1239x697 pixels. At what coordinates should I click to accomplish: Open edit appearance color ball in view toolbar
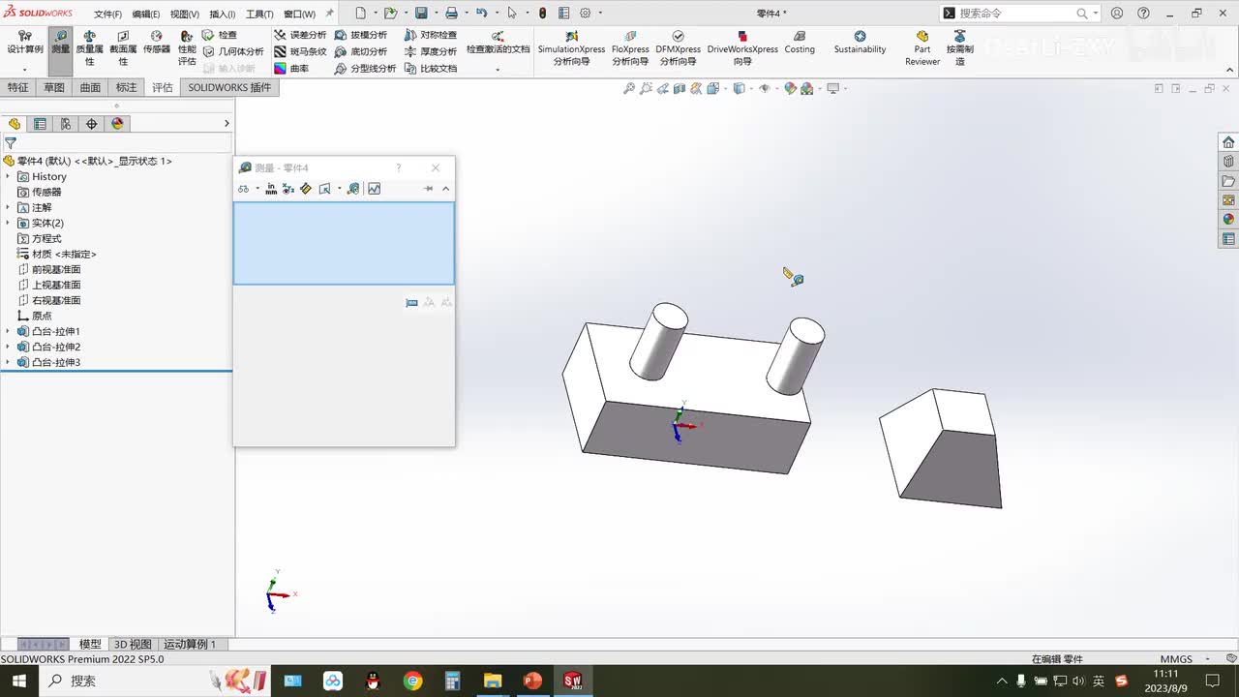pos(790,88)
